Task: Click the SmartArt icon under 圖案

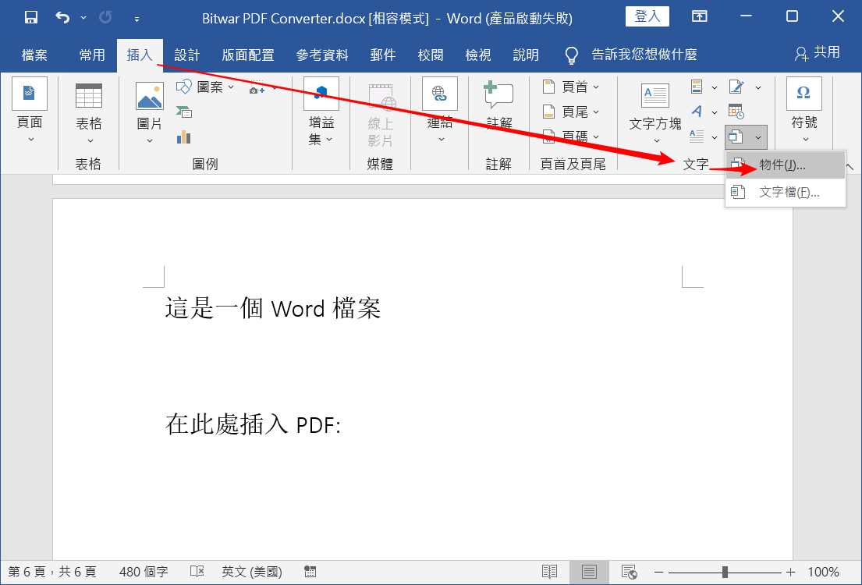Action: point(183,112)
